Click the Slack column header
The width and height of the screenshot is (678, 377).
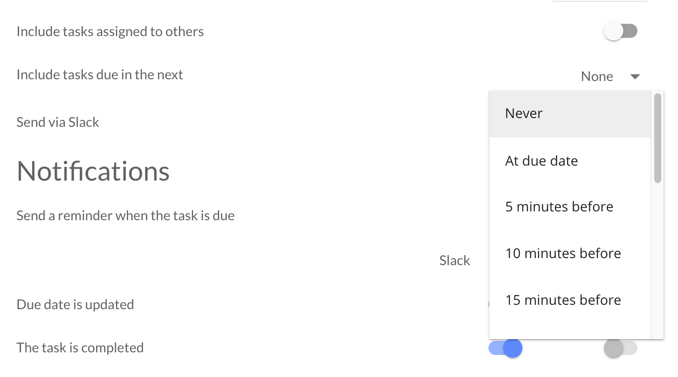pos(454,260)
